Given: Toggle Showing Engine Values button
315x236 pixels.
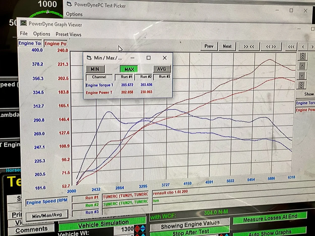Looking at the screenshot, I should (190, 224).
